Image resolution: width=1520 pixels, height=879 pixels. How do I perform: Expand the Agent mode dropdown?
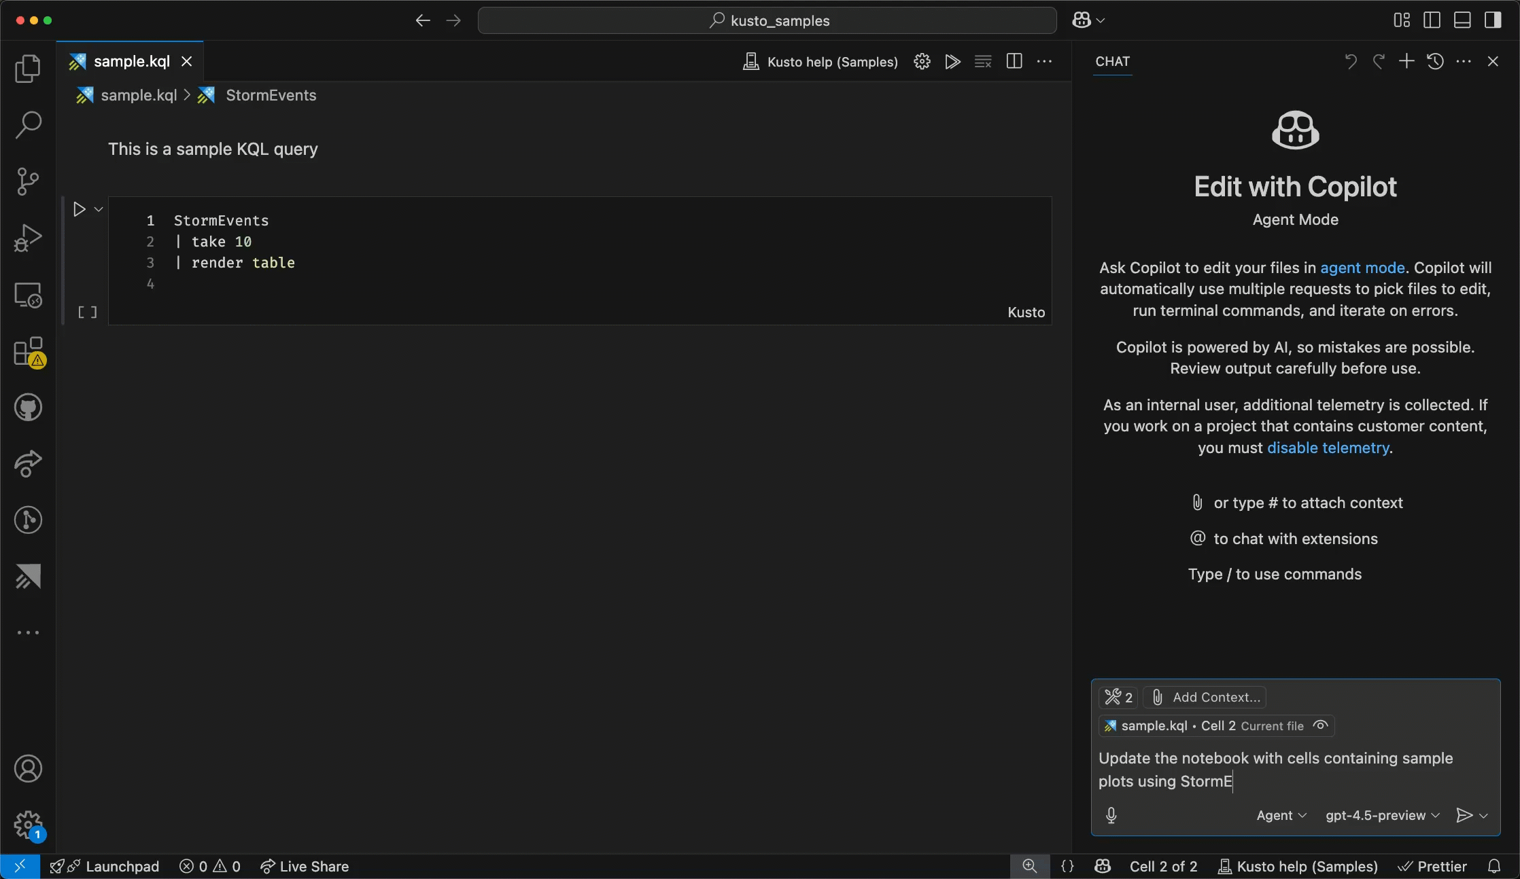coord(1281,815)
